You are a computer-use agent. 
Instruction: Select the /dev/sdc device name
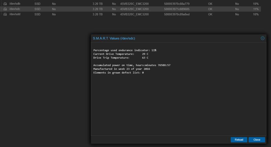click(15, 9)
